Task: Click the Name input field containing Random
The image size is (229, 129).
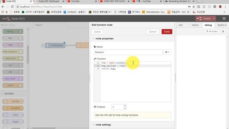Action: (x=128, y=52)
